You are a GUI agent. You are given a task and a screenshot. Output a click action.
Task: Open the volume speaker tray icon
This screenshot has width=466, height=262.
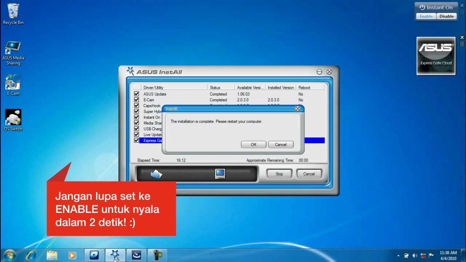(x=415, y=255)
